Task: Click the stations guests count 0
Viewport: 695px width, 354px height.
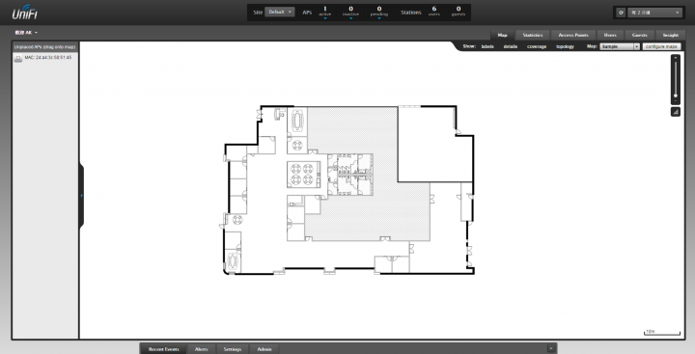Action: [459, 11]
